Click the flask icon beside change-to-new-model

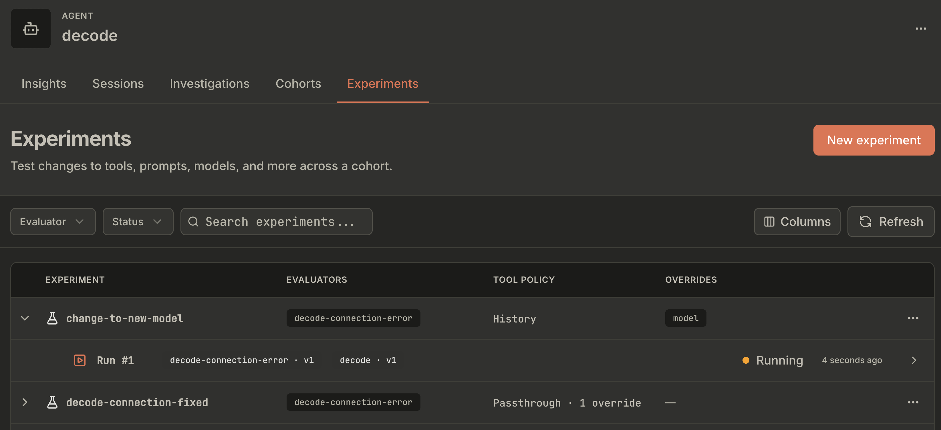(52, 318)
